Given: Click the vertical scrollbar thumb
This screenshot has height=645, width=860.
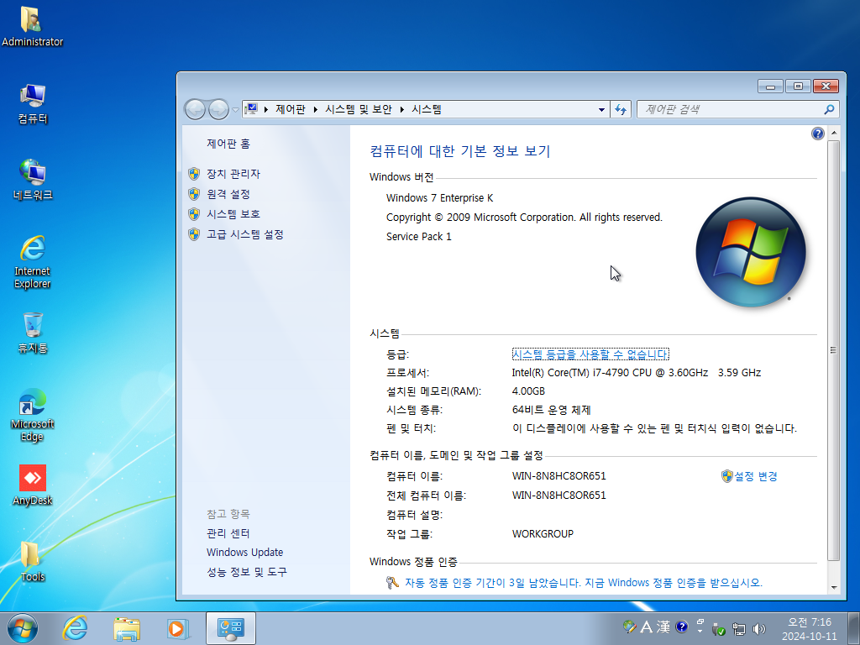Looking at the screenshot, I should pos(834,350).
